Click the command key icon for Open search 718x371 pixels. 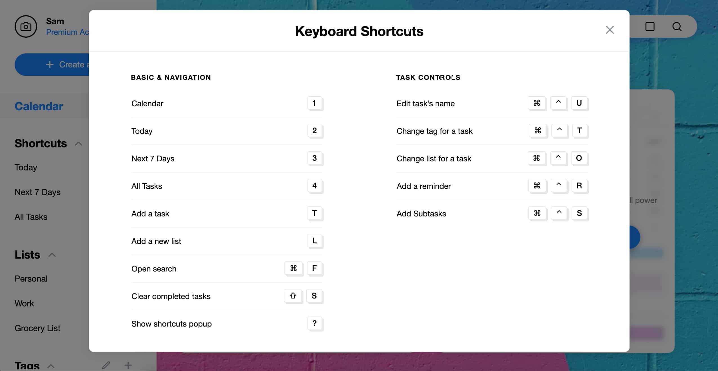click(x=293, y=268)
